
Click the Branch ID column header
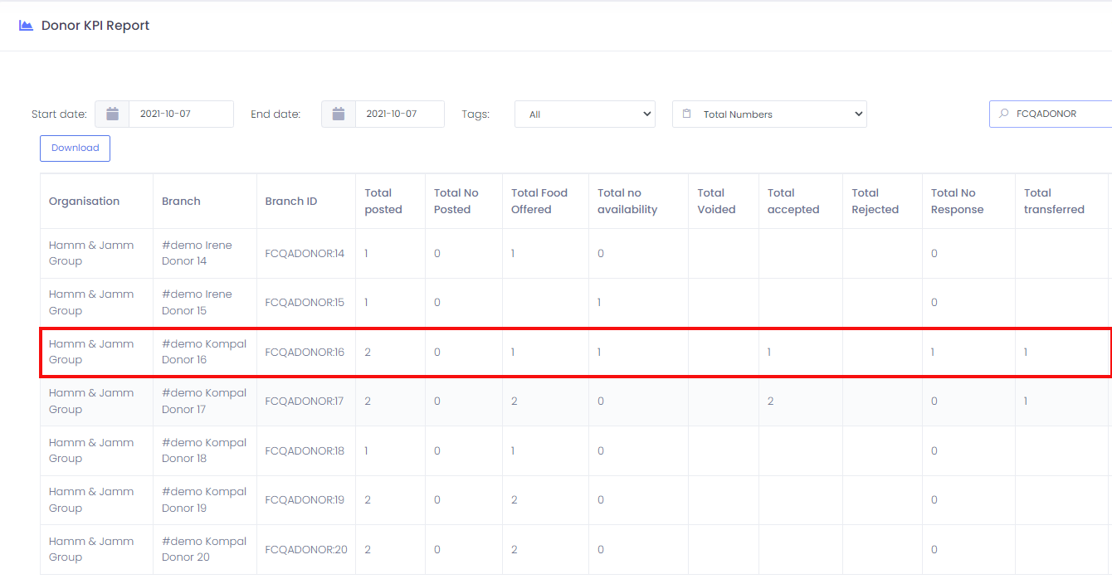290,201
